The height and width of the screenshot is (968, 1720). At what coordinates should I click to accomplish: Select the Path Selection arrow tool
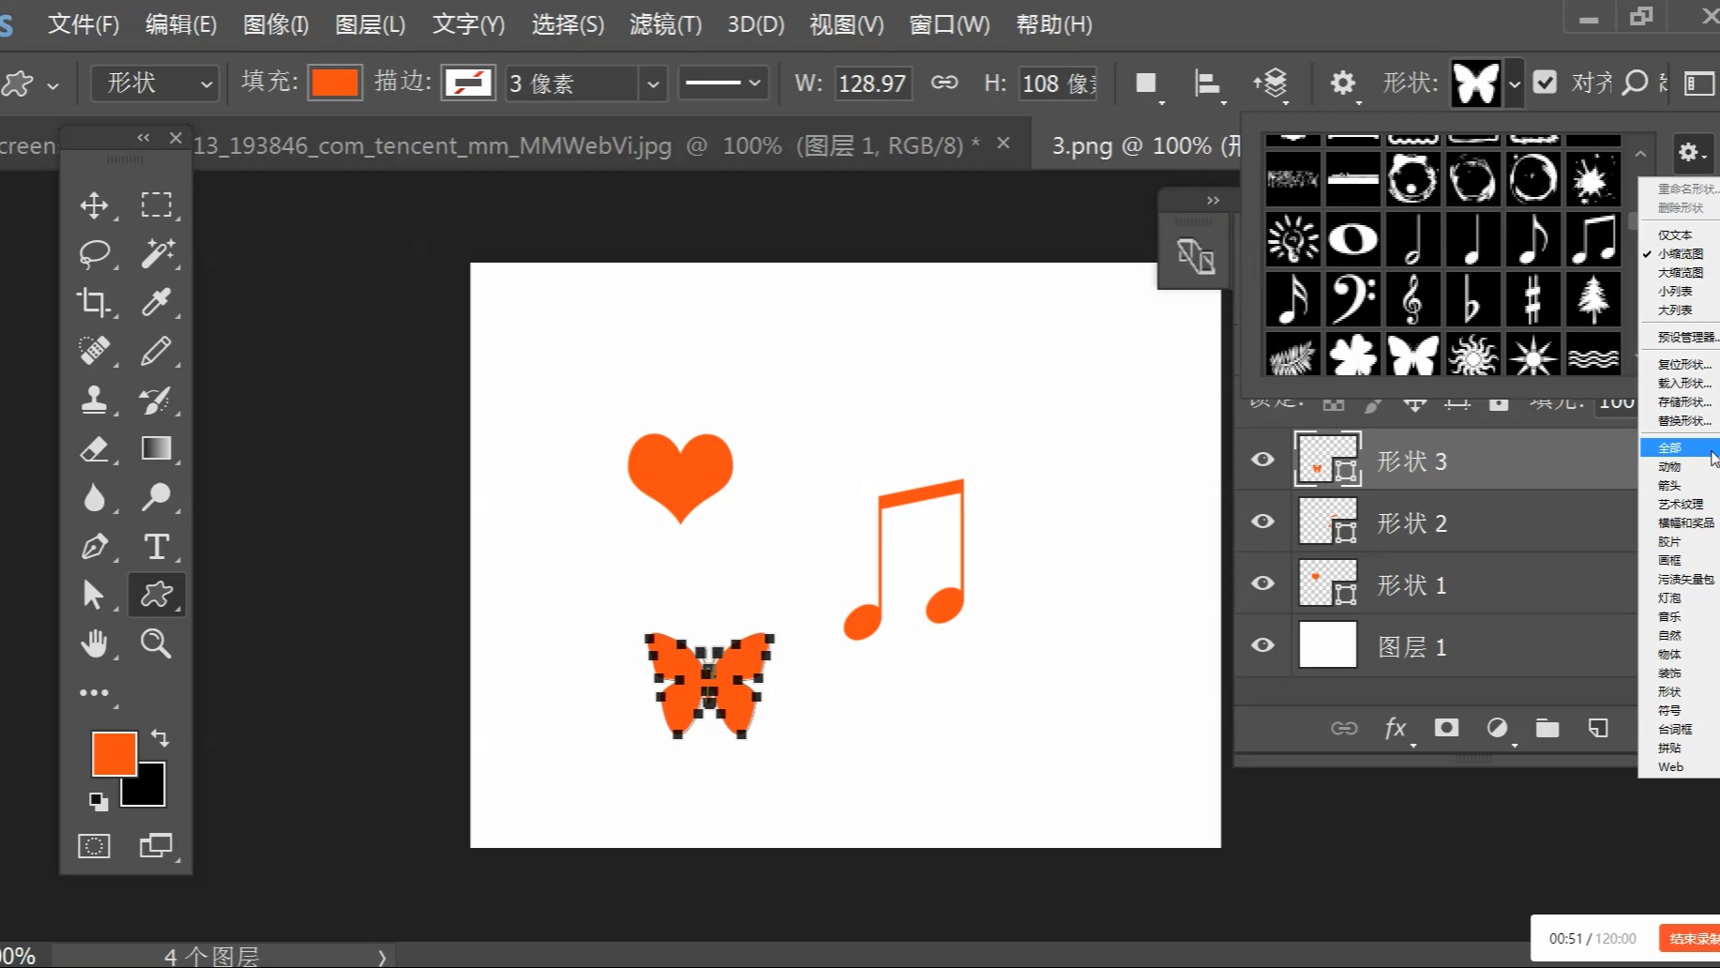[94, 595]
